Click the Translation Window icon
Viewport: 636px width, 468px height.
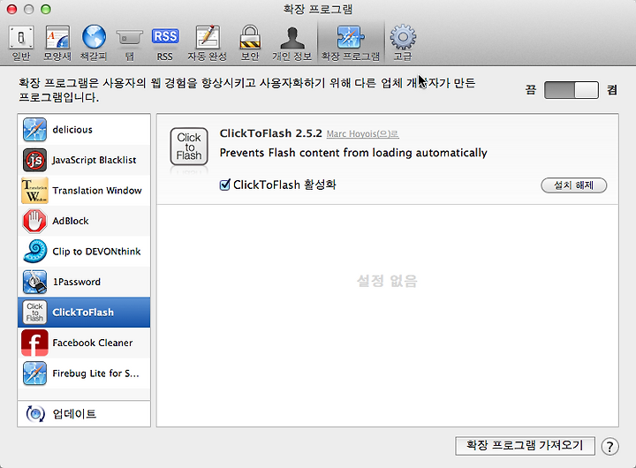34,190
